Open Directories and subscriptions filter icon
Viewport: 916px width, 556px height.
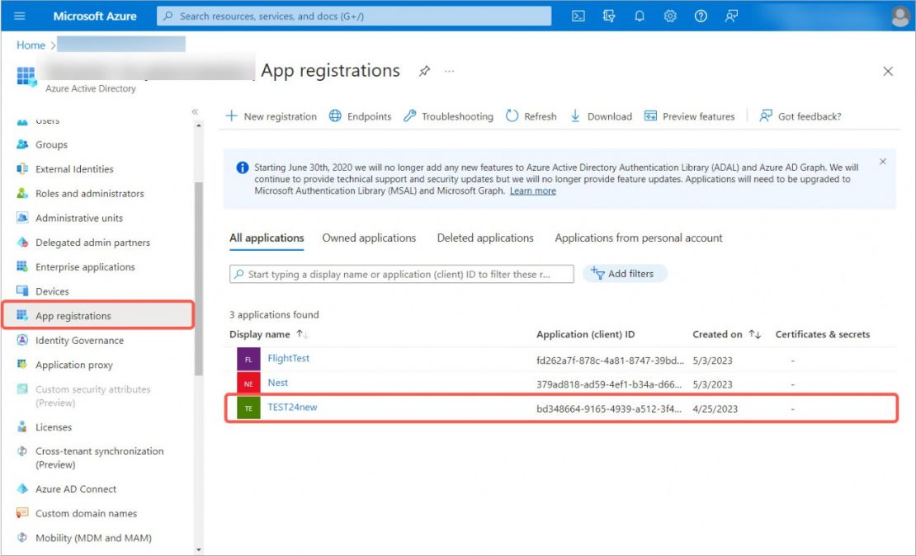tap(609, 16)
